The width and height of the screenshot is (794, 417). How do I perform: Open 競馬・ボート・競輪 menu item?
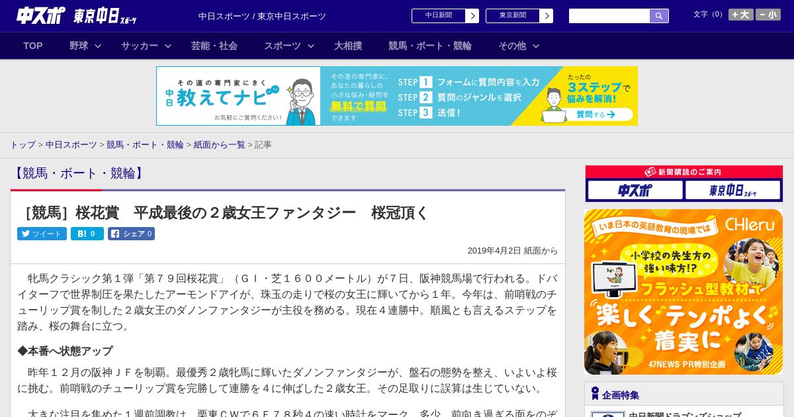click(430, 46)
